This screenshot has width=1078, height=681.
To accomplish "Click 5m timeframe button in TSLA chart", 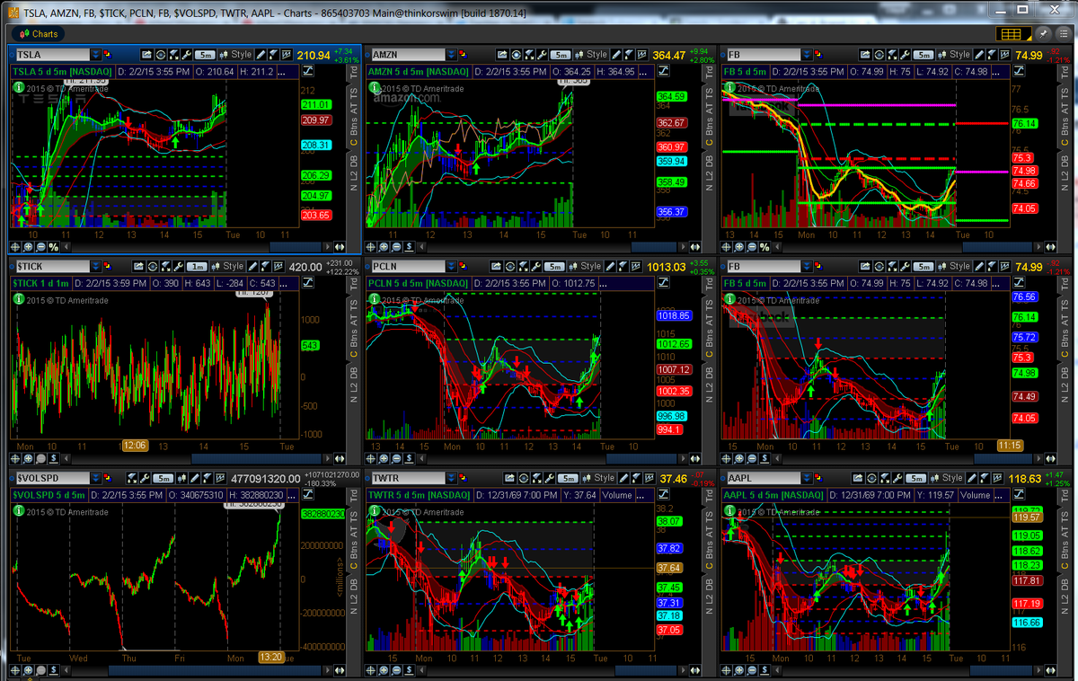I will [207, 55].
